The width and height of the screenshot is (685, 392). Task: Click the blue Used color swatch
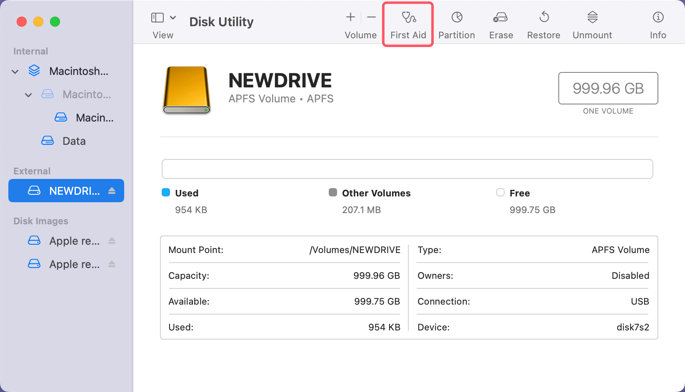(166, 192)
